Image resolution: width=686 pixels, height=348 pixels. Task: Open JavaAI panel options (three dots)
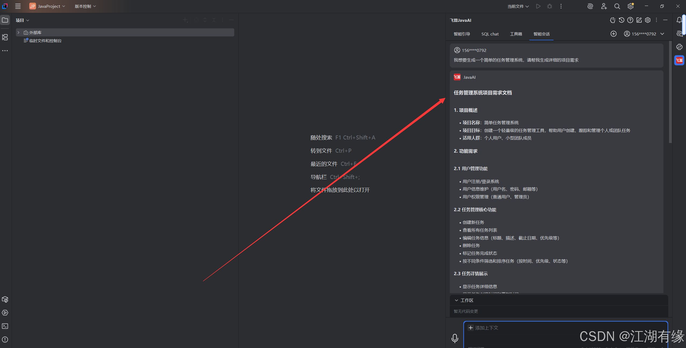pyautogui.click(x=656, y=20)
